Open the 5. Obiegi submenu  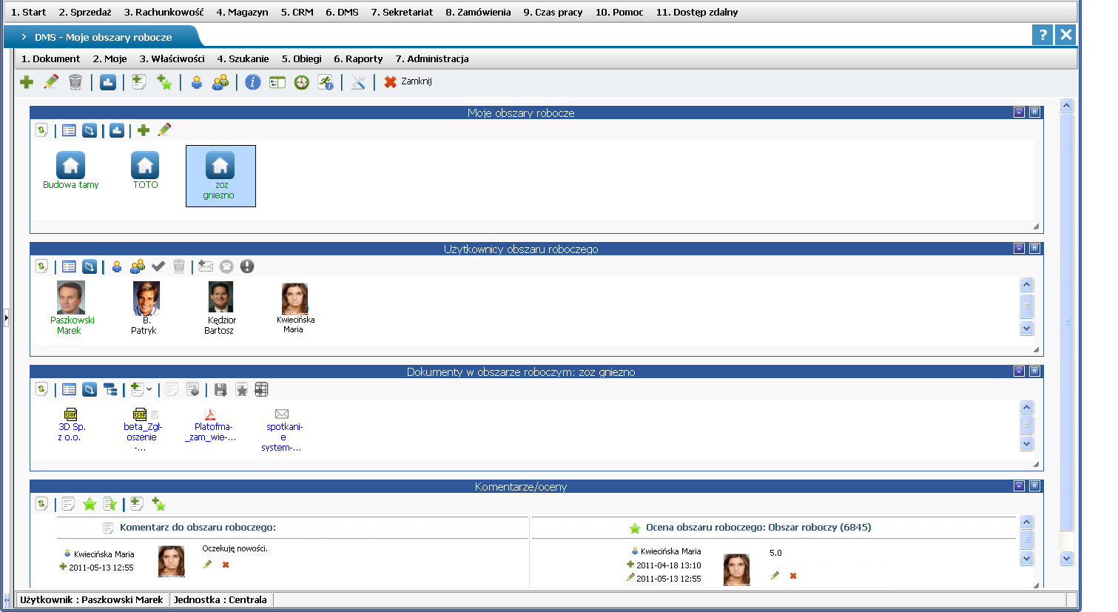pyautogui.click(x=301, y=58)
